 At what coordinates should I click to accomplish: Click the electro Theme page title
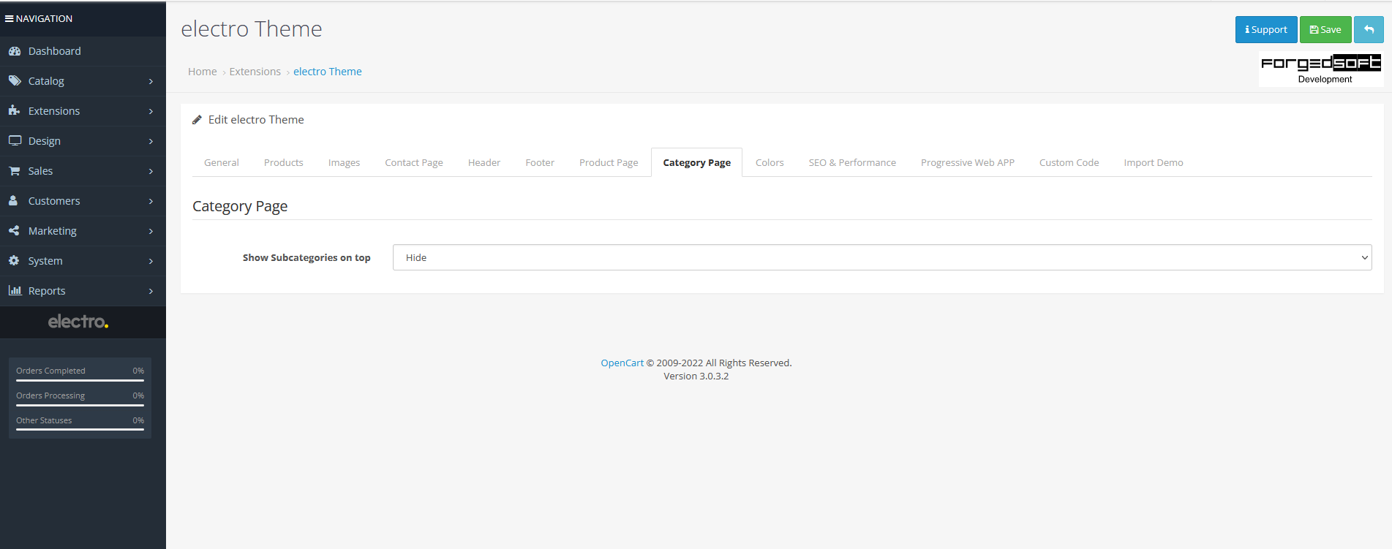pos(252,29)
